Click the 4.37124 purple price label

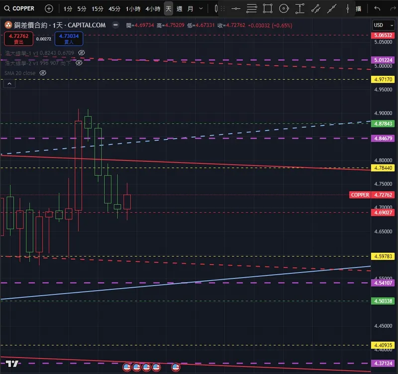(383, 364)
